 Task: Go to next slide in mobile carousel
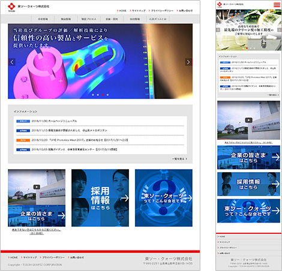point(279,30)
